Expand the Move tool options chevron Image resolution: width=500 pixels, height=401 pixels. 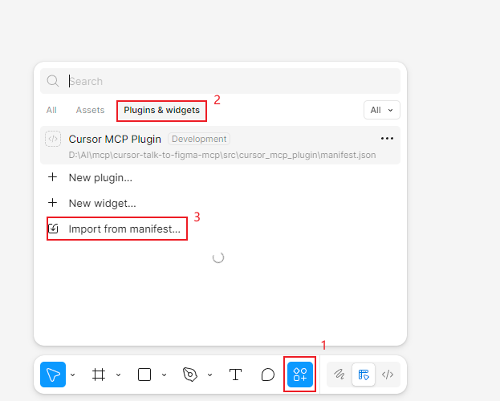(x=73, y=375)
